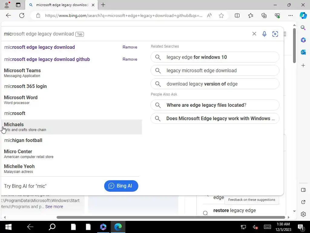Click the address bar URL
This screenshot has width=310, height=233.
[x=124, y=15]
